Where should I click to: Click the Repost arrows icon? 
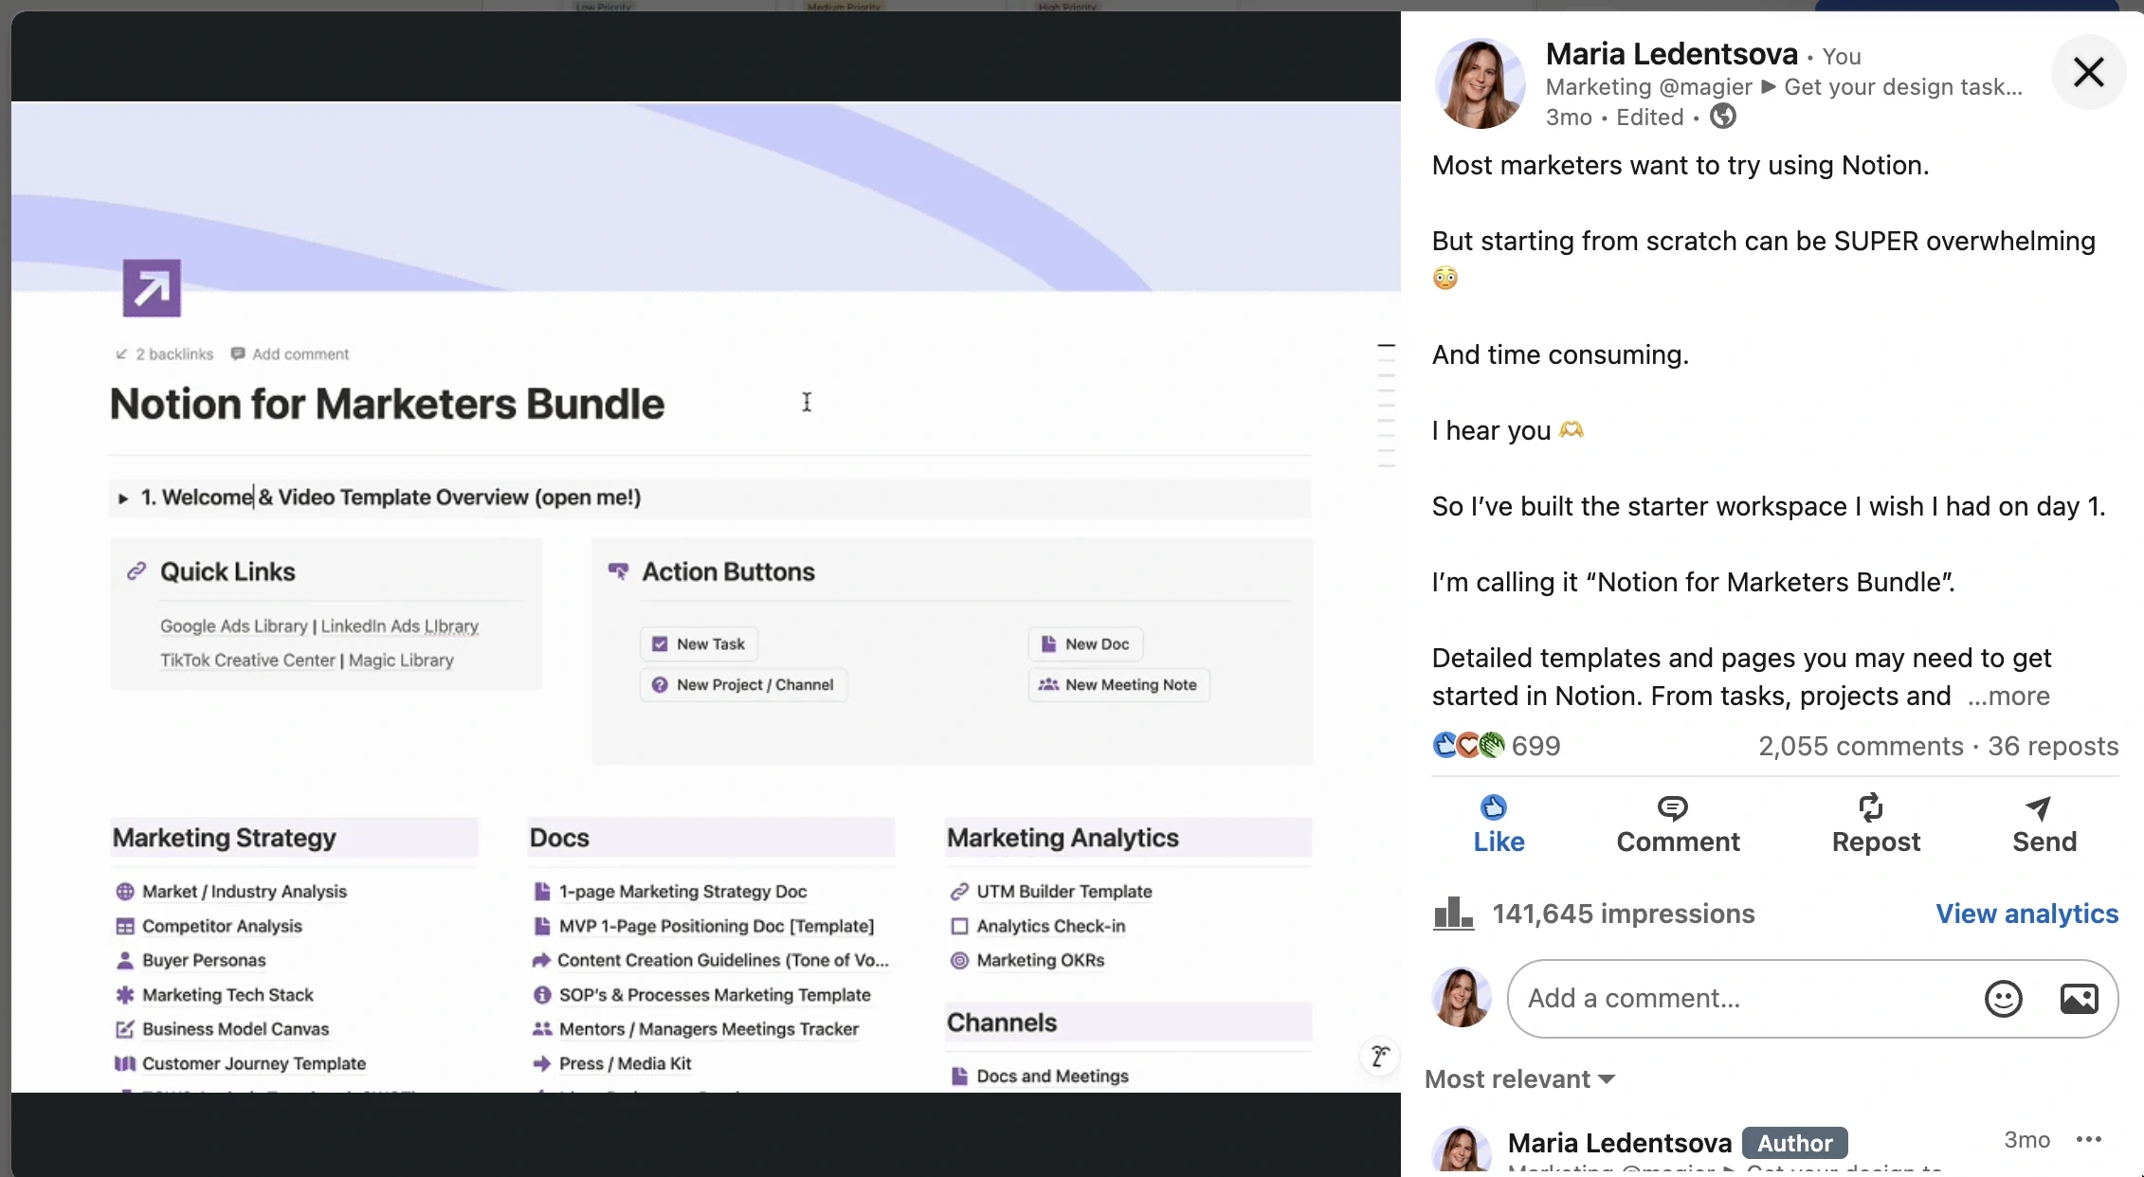point(1870,807)
